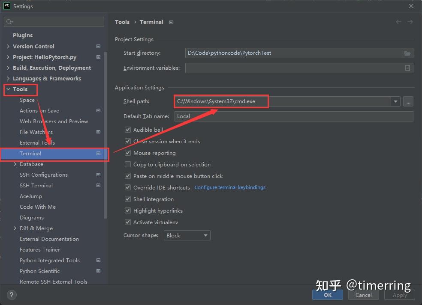Browse for shell path using ellipsis button
The height and width of the screenshot is (305, 422).
point(408,101)
